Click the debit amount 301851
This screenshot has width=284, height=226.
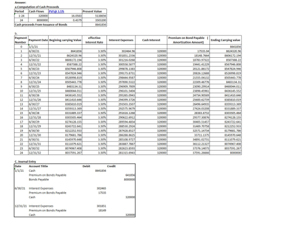[x=101, y=206]
